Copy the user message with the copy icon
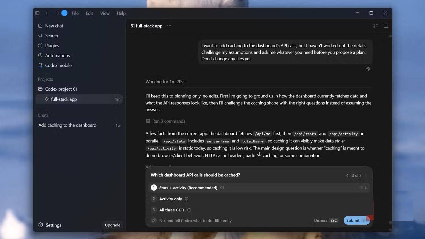The image size is (425, 239). (x=367, y=69)
